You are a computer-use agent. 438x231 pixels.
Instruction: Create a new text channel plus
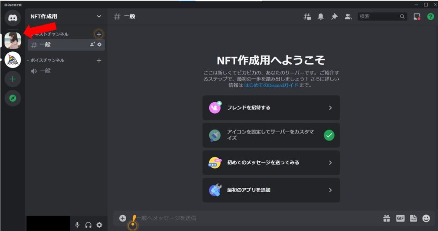pyautogui.click(x=99, y=34)
